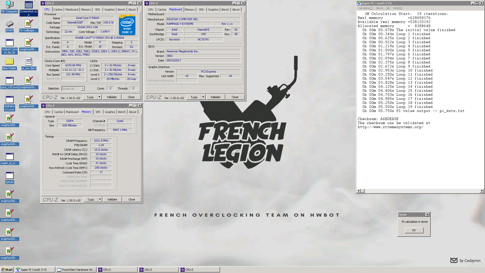Click the DRAM Frequency 1631.8 MHz value

[101, 141]
